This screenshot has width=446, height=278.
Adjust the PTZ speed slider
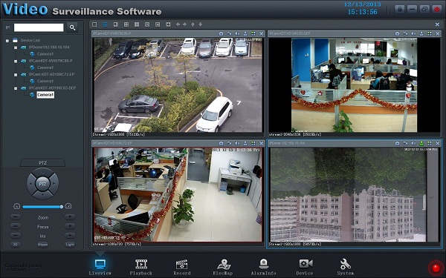pyautogui.click(x=42, y=207)
